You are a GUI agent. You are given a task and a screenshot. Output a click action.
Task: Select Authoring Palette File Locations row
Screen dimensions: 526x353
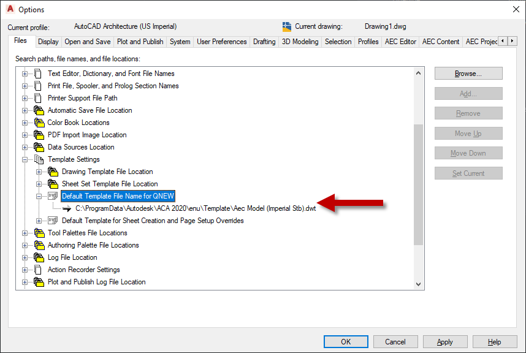93,245
